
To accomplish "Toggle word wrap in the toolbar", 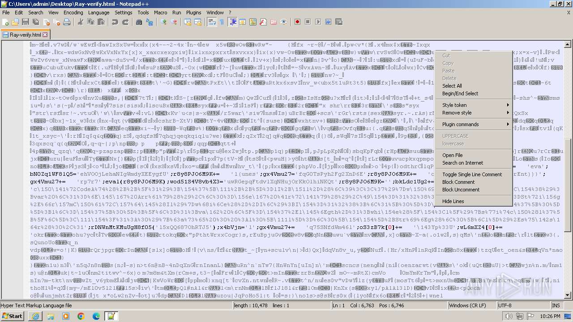I will (x=212, y=22).
